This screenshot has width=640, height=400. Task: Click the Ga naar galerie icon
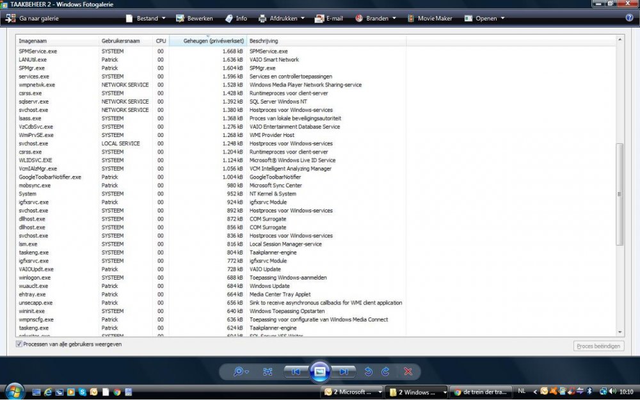pos(11,19)
